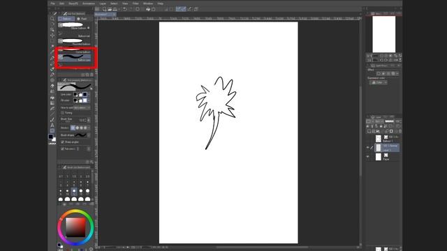Click the second Effect icon in Layer Property
Image resolution: width=447 pixels, height=251 pixels.
(x=383, y=74)
